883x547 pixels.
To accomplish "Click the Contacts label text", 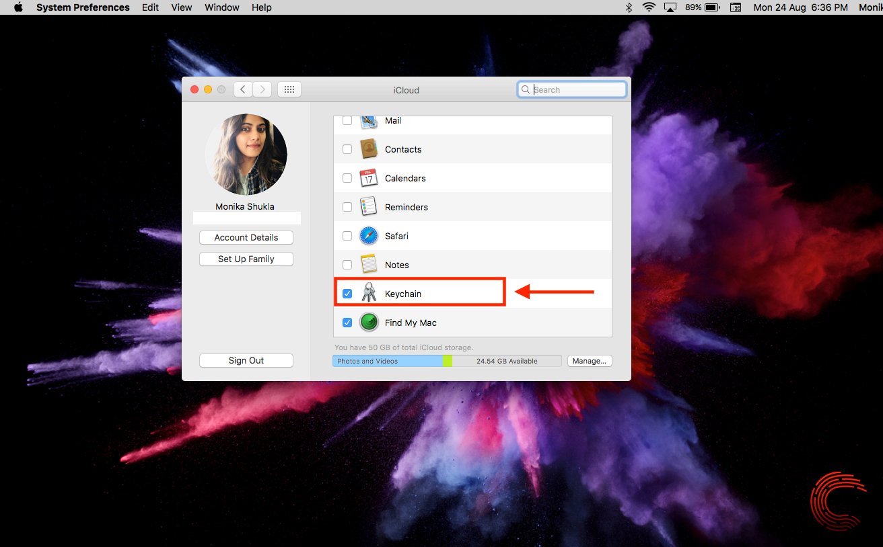I will coord(403,149).
